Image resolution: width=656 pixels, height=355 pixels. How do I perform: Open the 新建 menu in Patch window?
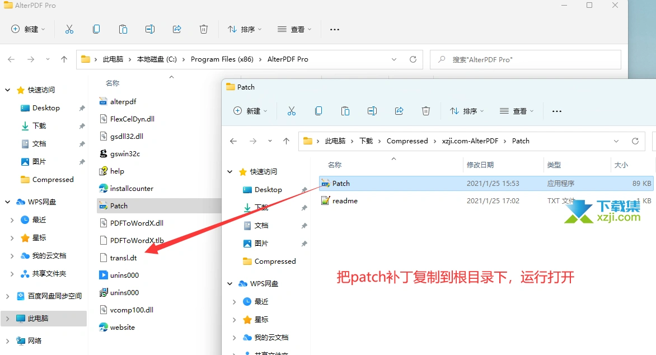point(250,111)
